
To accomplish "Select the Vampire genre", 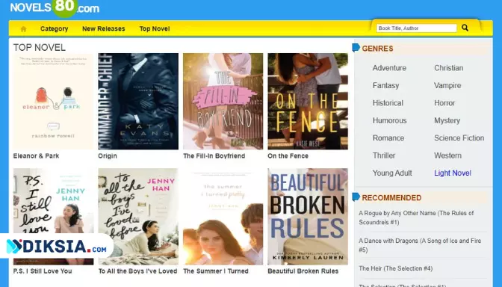I will coord(447,85).
